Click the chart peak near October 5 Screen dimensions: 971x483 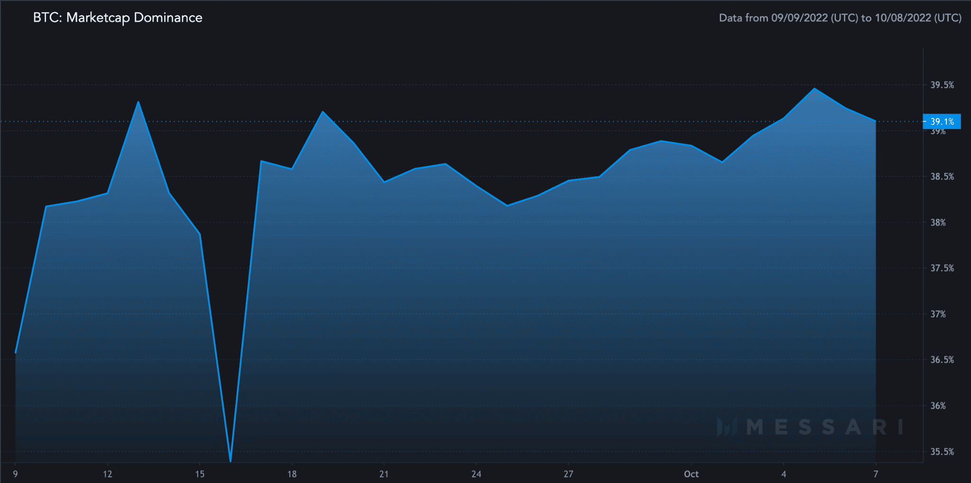(814, 88)
